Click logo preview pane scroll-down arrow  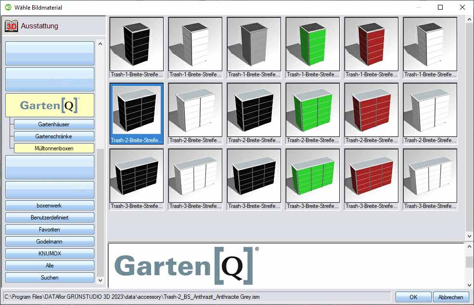coord(469,285)
